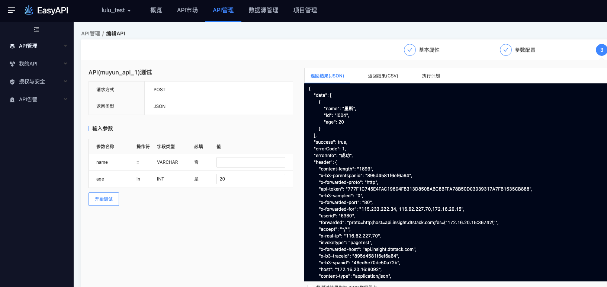The height and width of the screenshot is (287, 607).
Task: Click the "invoketype": "pageTest" line
Action: 346,243
